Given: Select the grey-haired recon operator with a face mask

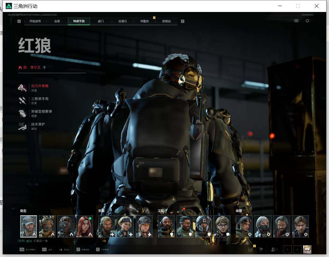Looking at the screenshot, I should pyautogui.click(x=263, y=226).
